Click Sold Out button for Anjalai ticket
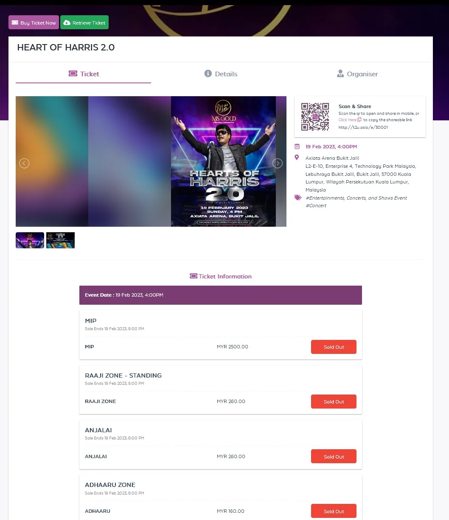 334,456
